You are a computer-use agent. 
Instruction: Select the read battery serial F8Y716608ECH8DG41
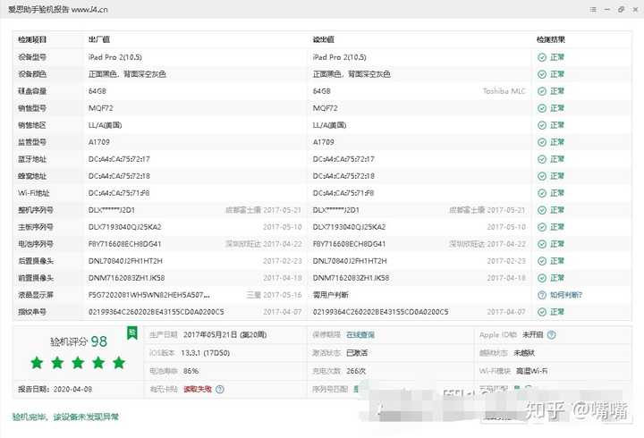(349, 244)
